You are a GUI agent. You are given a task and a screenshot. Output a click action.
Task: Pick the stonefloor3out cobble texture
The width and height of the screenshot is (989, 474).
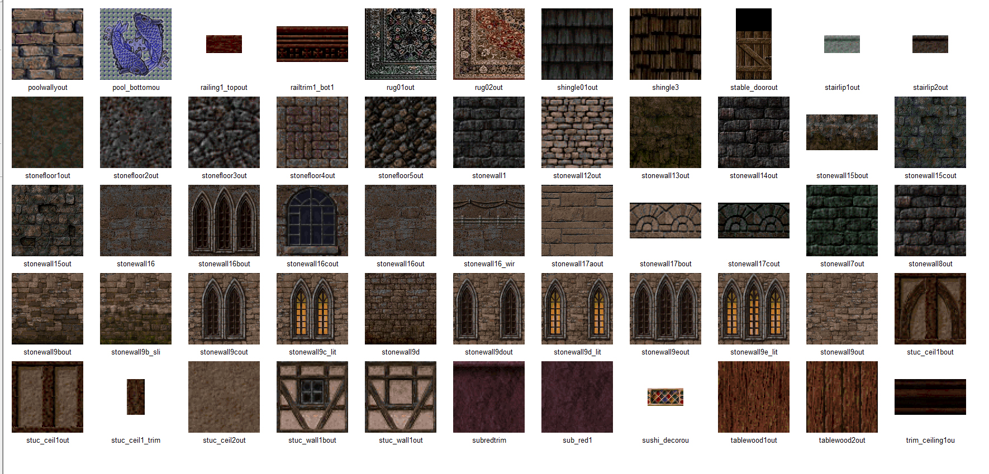[x=224, y=132]
